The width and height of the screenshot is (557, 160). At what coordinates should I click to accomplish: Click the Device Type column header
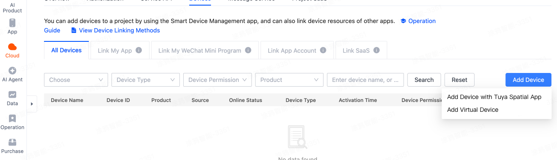coord(301,100)
